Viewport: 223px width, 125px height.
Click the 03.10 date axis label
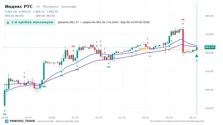122,117
